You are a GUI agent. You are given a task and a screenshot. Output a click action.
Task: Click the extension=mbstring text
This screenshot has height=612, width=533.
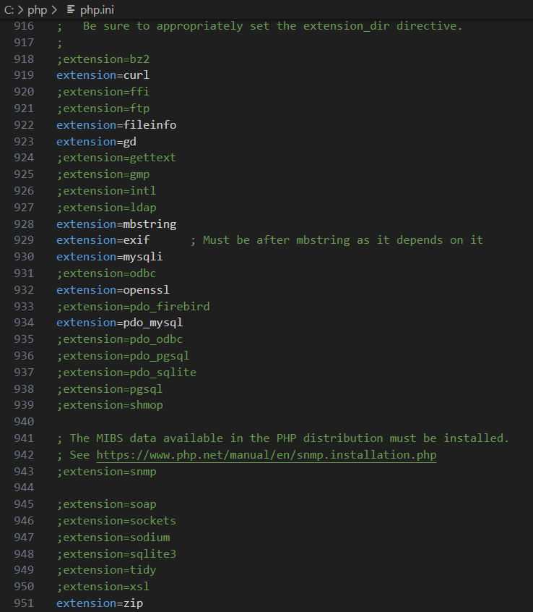point(116,224)
